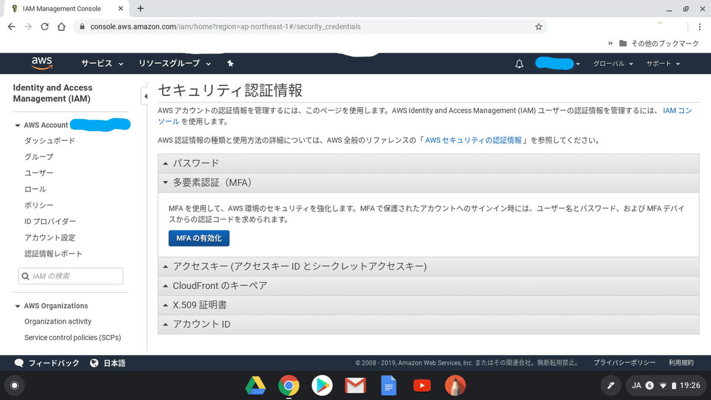Click the MFA の有効化 button
This screenshot has width=711, height=400.
(198, 237)
